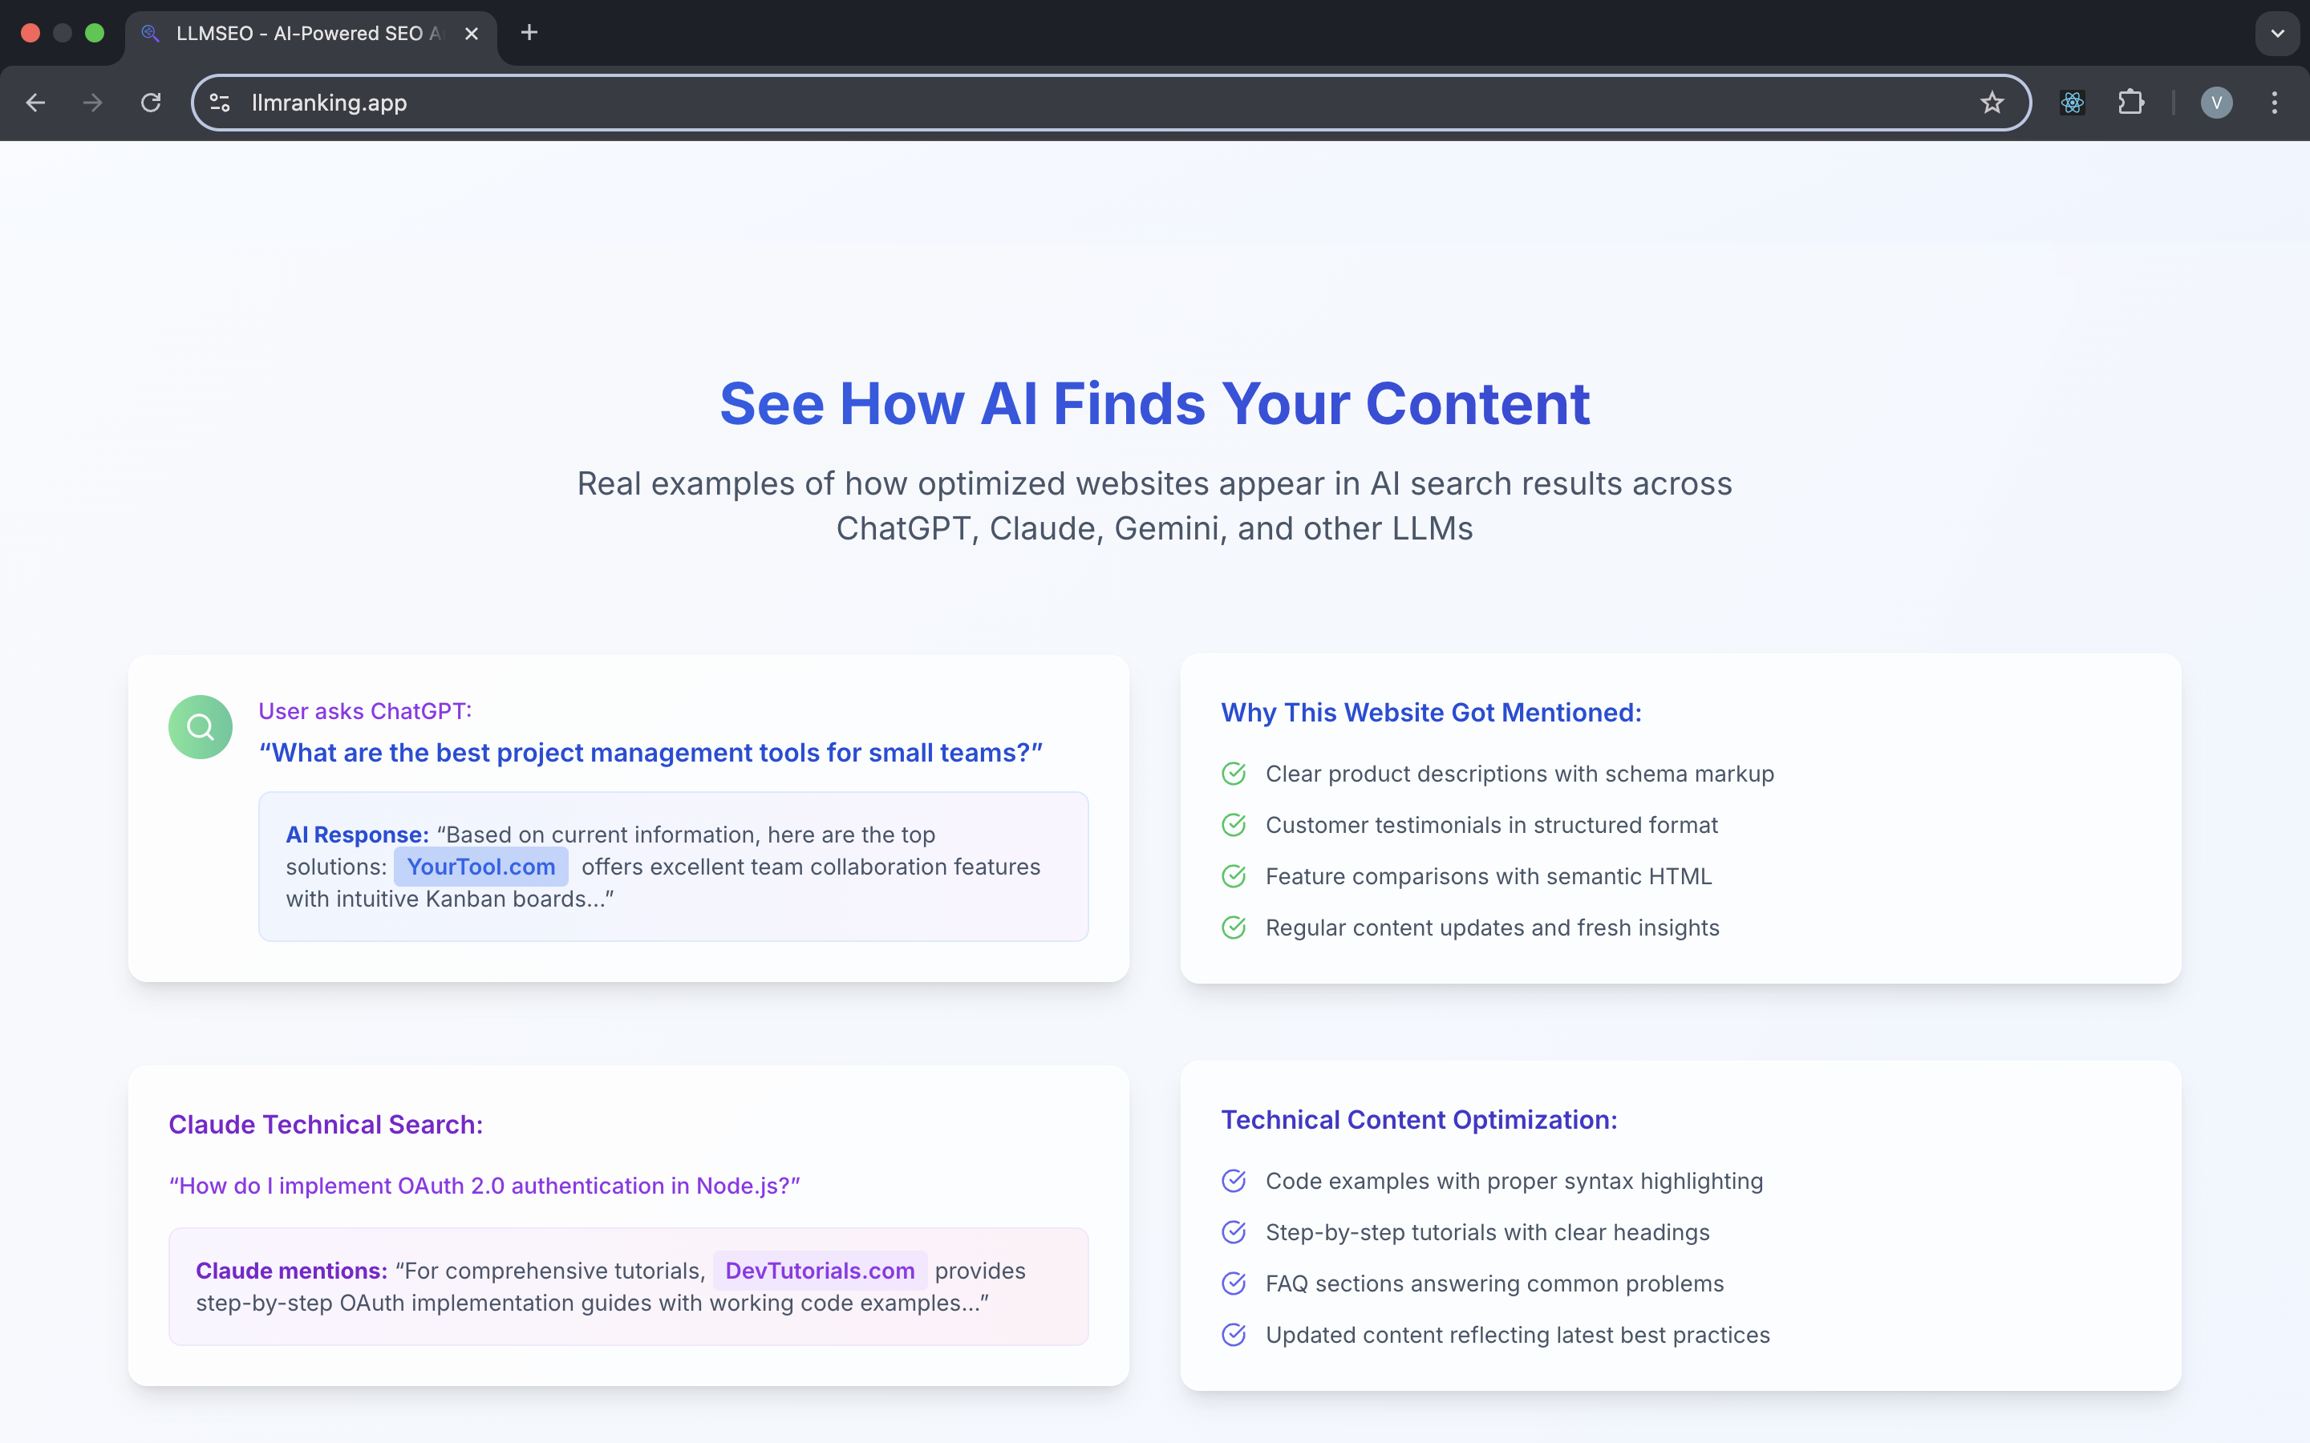Click the subtitle mentioning ChatGPT, Claude, Gemini

(1155, 506)
